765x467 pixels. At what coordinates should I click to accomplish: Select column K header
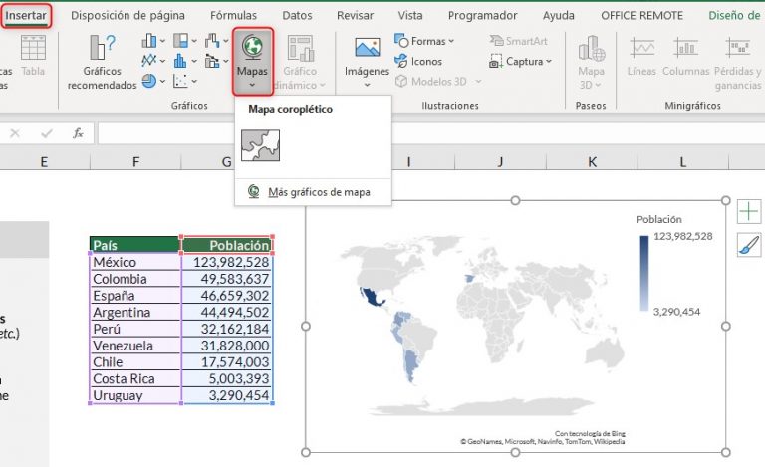[592, 162]
